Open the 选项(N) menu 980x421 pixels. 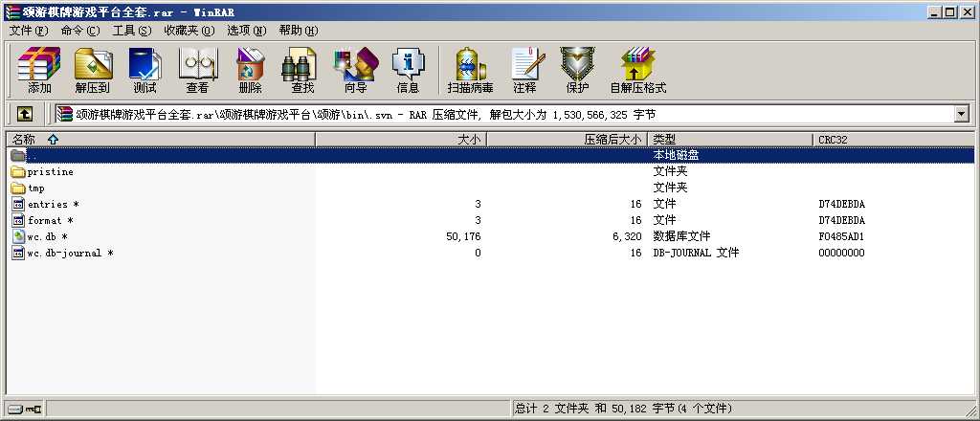(x=246, y=30)
